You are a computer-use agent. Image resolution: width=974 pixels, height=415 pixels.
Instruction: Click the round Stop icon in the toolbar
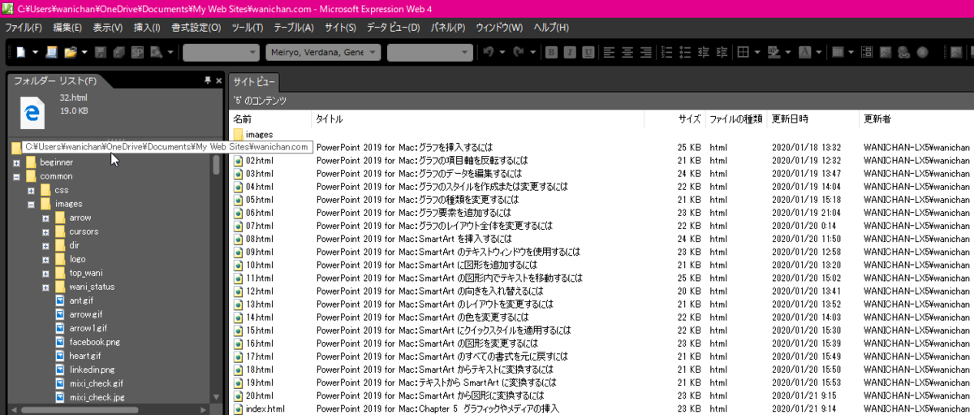(922, 52)
